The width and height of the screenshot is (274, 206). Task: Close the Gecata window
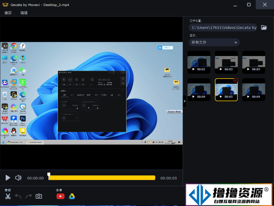pos(265,5)
